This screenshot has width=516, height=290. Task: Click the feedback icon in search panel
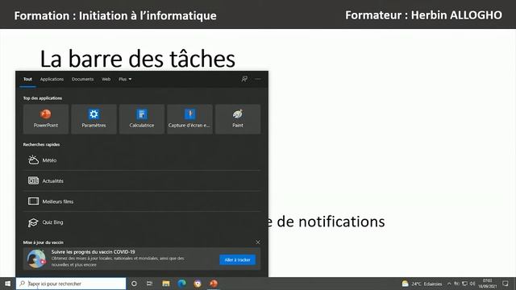coord(244,79)
